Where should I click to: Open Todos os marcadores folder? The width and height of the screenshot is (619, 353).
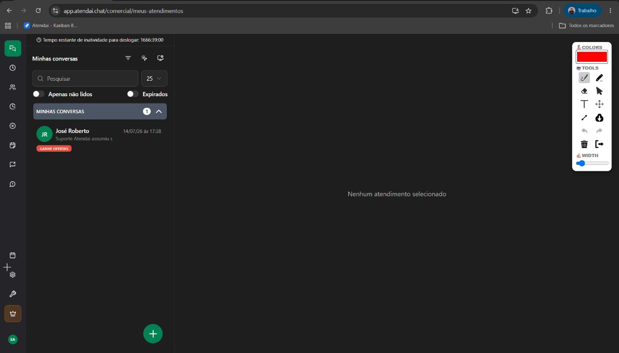tap(587, 25)
